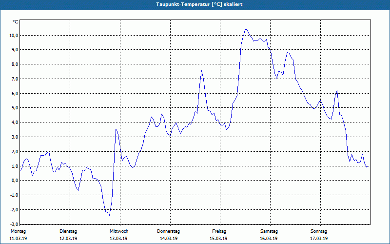The width and height of the screenshot is (390, 244).
Task: Select the 6,0 y-axis value
Action: [x=15, y=93]
